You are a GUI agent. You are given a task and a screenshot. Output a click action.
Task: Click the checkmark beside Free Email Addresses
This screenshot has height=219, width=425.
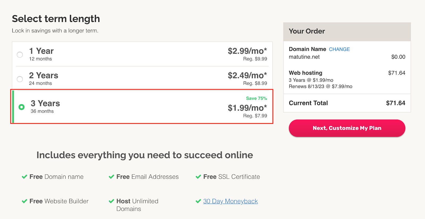click(111, 177)
